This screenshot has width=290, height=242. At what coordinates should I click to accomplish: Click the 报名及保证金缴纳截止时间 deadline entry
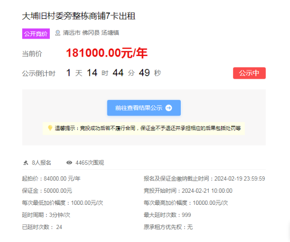[204, 178]
